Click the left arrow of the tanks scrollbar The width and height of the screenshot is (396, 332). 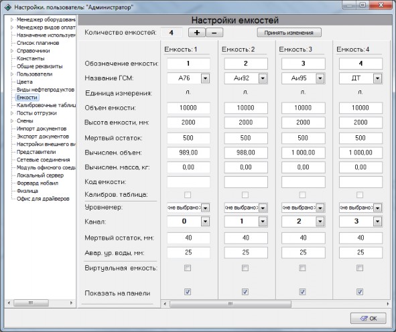[x=165, y=304]
